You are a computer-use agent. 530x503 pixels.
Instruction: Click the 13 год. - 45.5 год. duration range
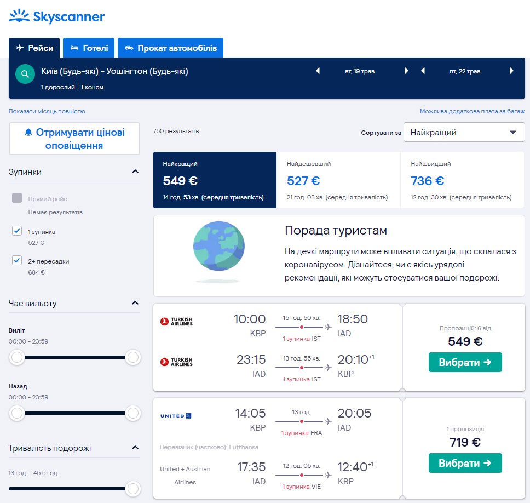point(33,473)
